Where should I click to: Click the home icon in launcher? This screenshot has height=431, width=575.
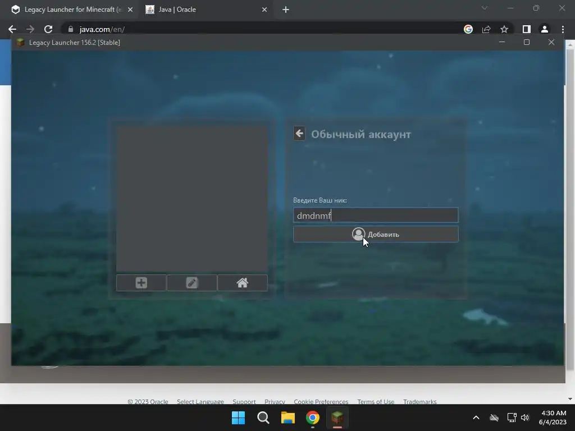point(243,283)
